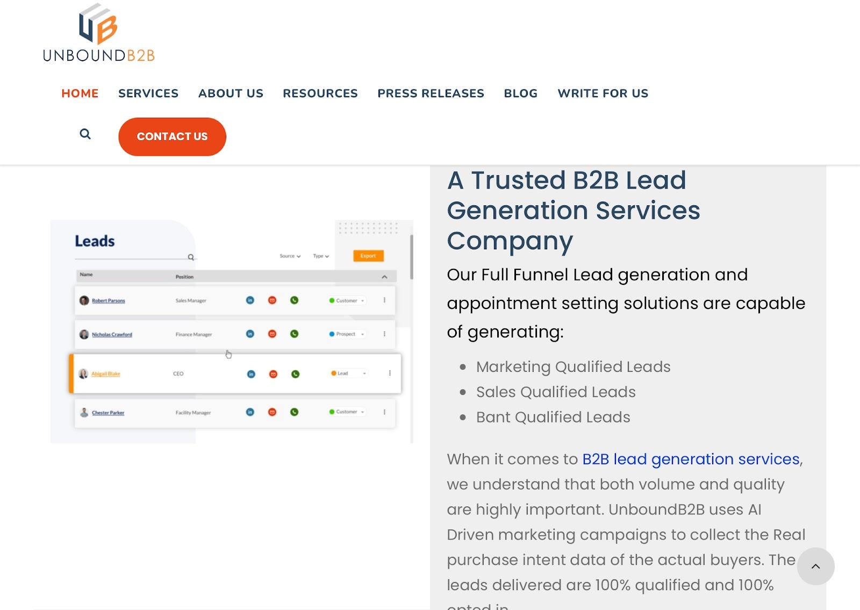The image size is (860, 610).
Task: Click email icon in Abigail Blake row
Action: tap(273, 374)
